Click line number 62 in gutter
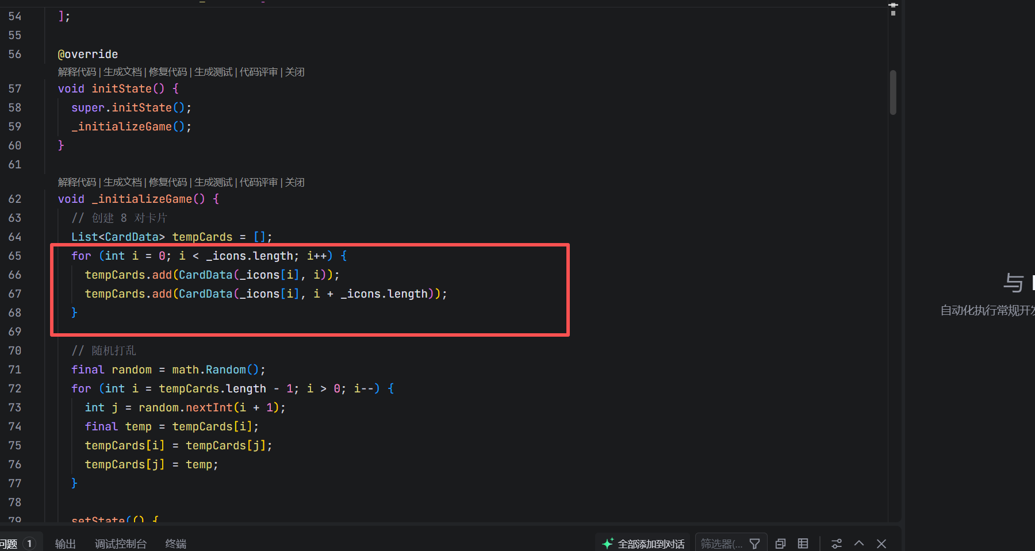This screenshot has width=1035, height=551. [15, 199]
